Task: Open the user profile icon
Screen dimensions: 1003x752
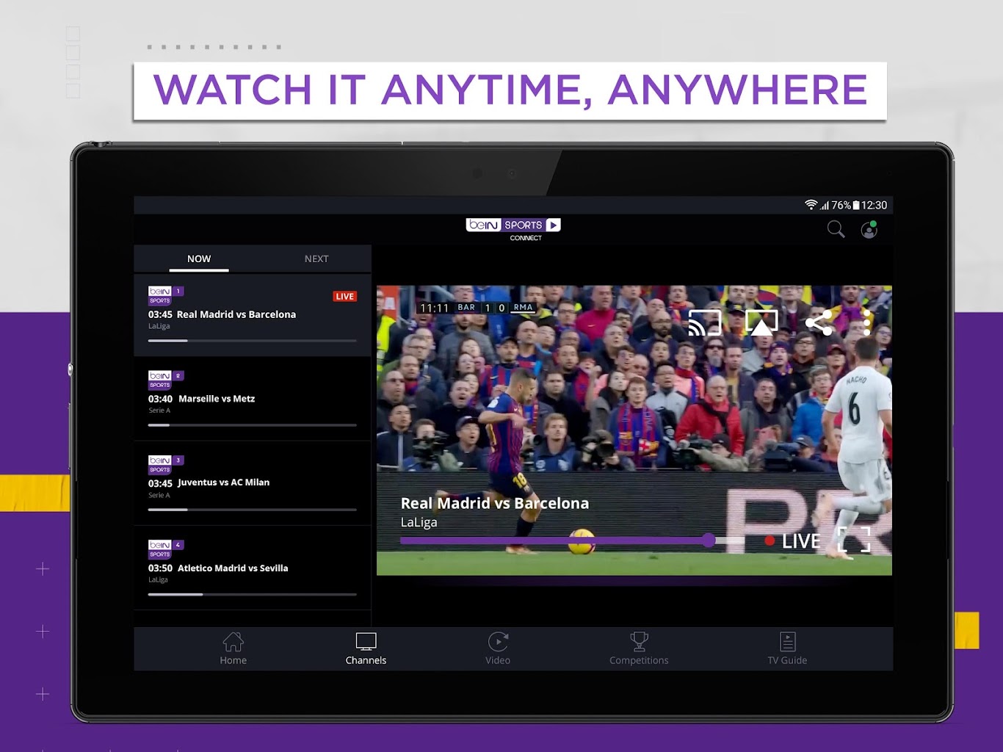Action: tap(869, 230)
